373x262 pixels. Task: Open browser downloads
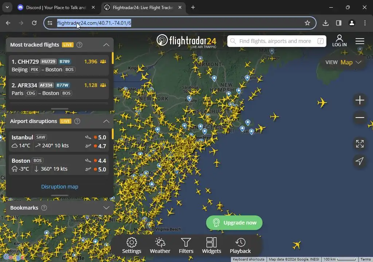tap(326, 23)
